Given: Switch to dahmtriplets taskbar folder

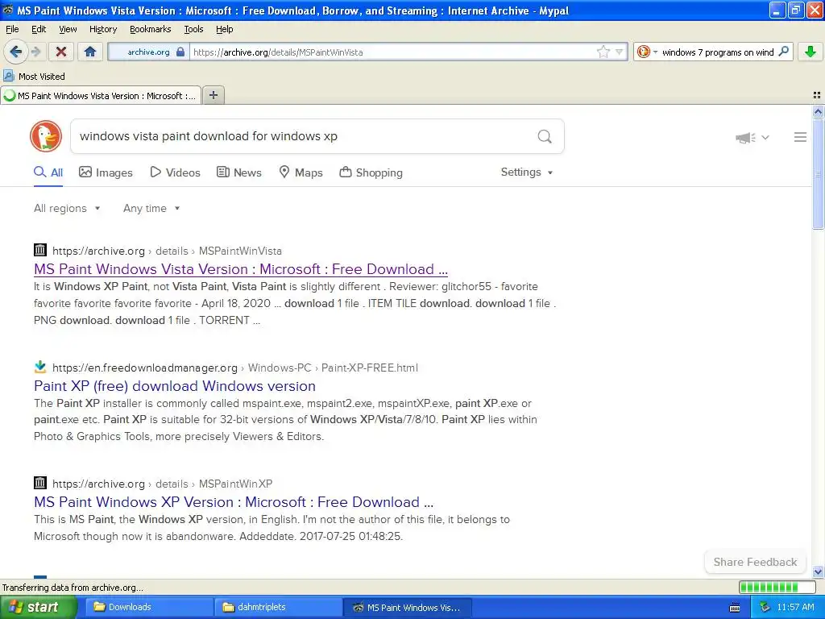Looking at the screenshot, I should 279,608.
